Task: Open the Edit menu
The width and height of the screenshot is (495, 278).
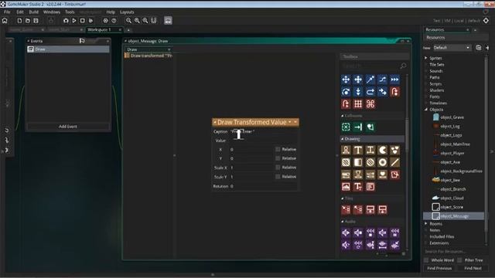Action: click(20, 12)
